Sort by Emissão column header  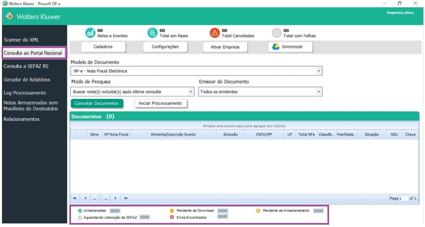[230, 134]
